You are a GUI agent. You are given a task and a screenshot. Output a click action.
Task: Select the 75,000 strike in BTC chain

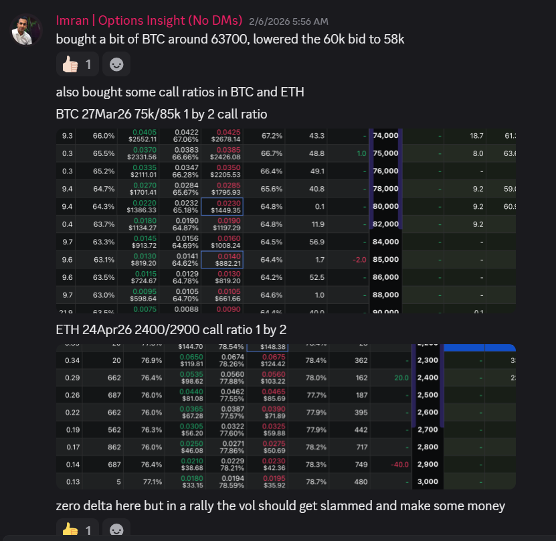click(x=386, y=153)
